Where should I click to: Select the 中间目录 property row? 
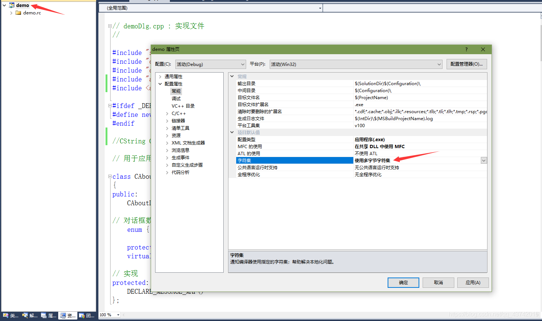tap(361, 91)
